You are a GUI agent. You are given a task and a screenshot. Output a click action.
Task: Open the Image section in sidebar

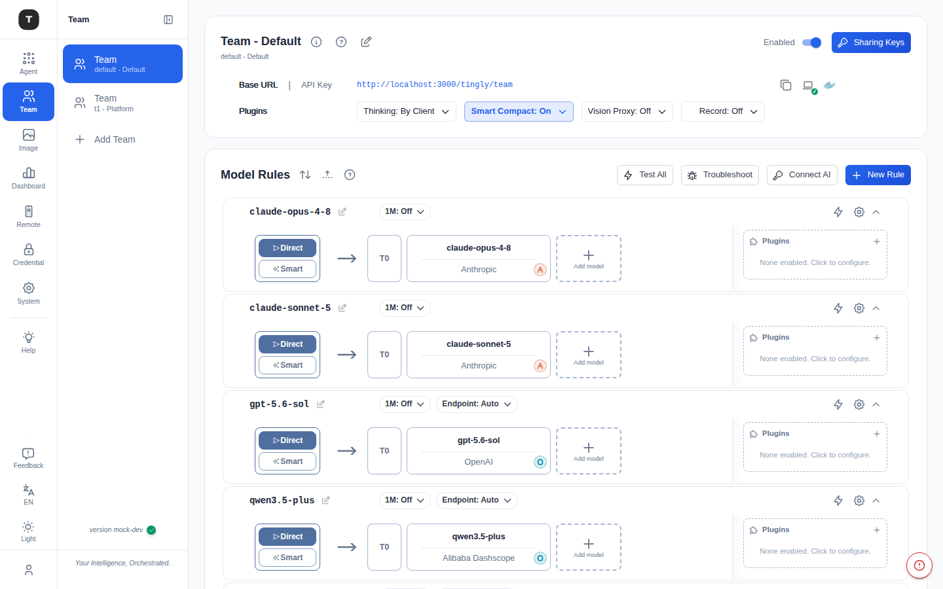[28, 140]
